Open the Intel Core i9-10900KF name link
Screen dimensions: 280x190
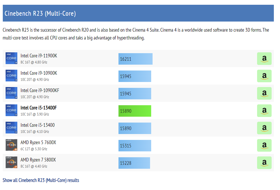pos(40,90)
